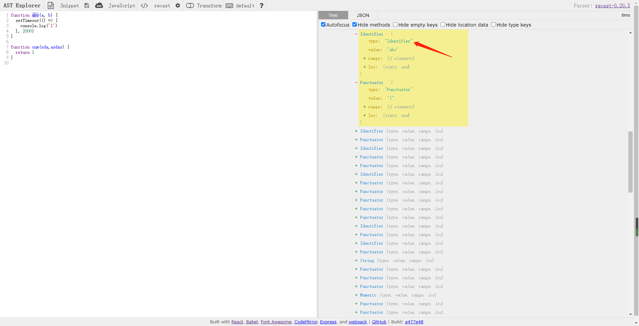
Task: Uncheck the Autofocus checkbox
Action: point(323,25)
